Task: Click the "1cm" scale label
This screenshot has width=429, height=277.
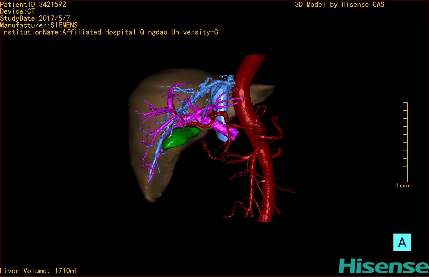Action: 402,186
